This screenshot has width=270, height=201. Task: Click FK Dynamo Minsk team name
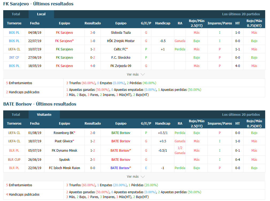tap(64, 150)
